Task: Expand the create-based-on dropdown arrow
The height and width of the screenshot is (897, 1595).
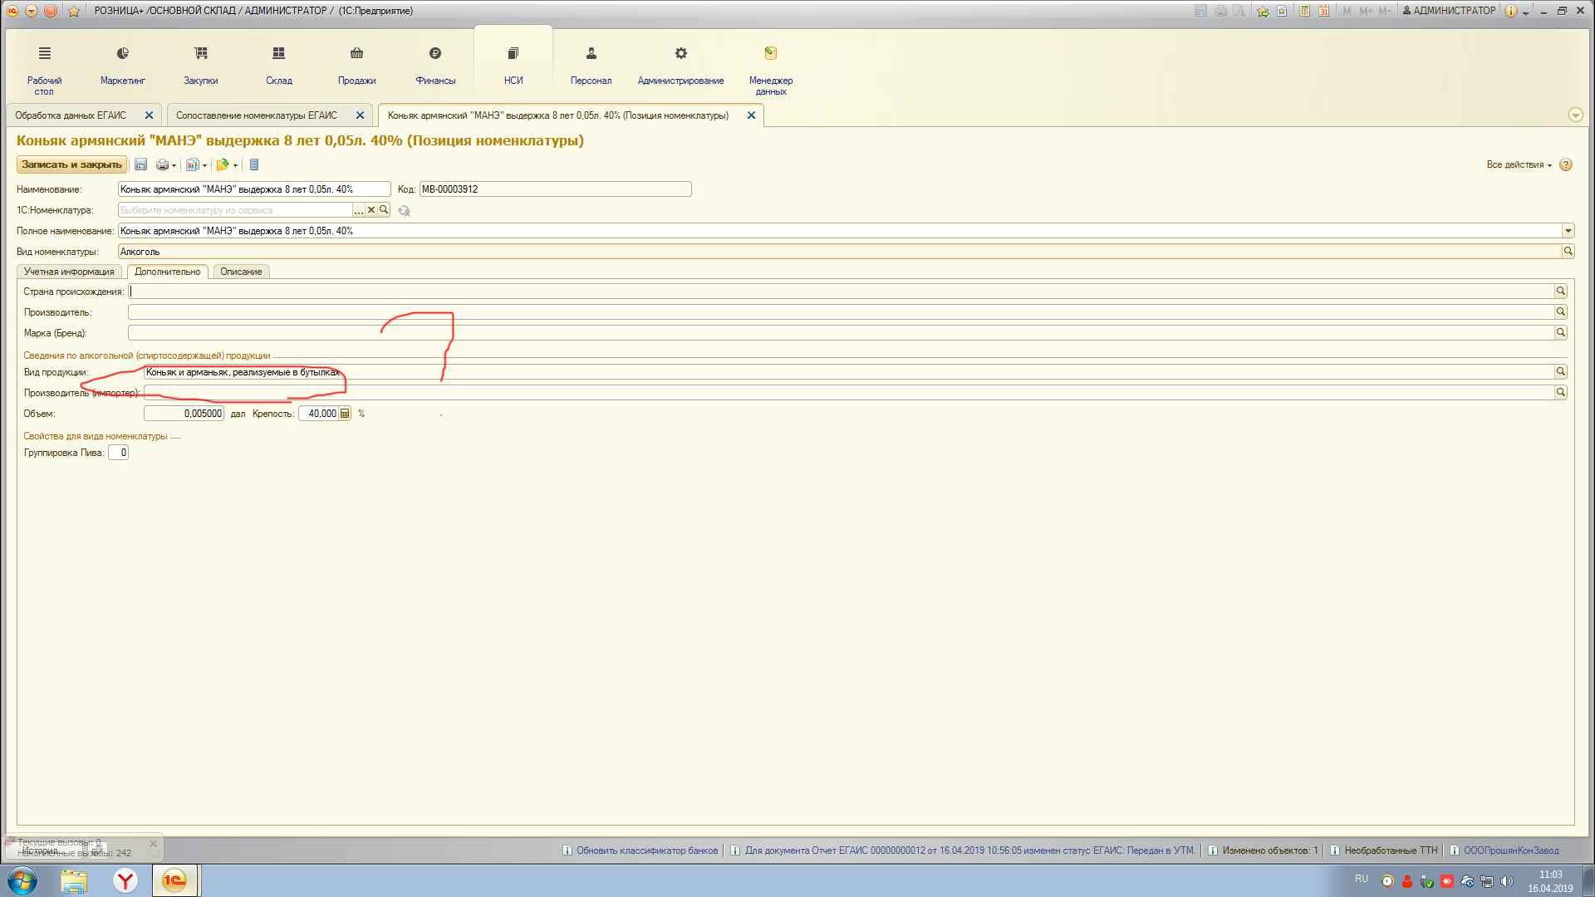Action: click(x=235, y=165)
